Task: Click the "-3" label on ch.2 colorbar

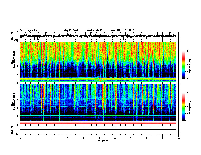Action: (187, 93)
